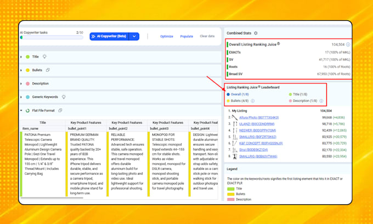
Task: Click bullet_point4 DESIGN cell
Action: pyautogui.click(x=205, y=162)
